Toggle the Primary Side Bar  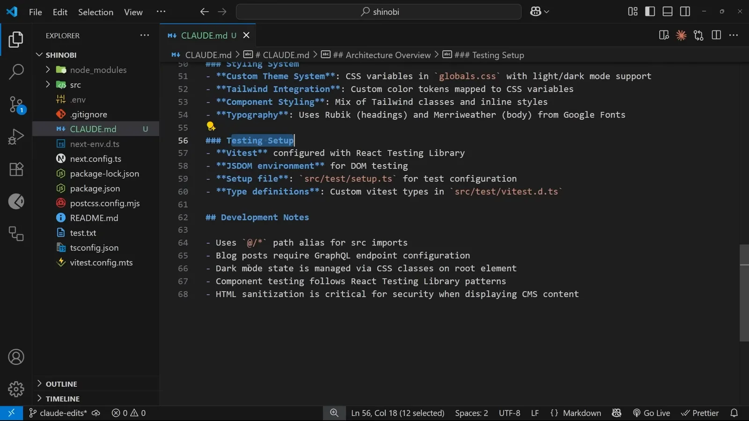pos(650,12)
